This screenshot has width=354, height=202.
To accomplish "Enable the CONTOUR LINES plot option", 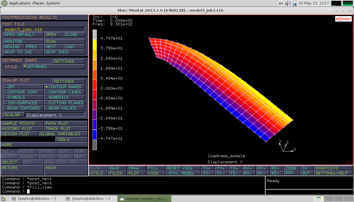I will coord(65,92).
